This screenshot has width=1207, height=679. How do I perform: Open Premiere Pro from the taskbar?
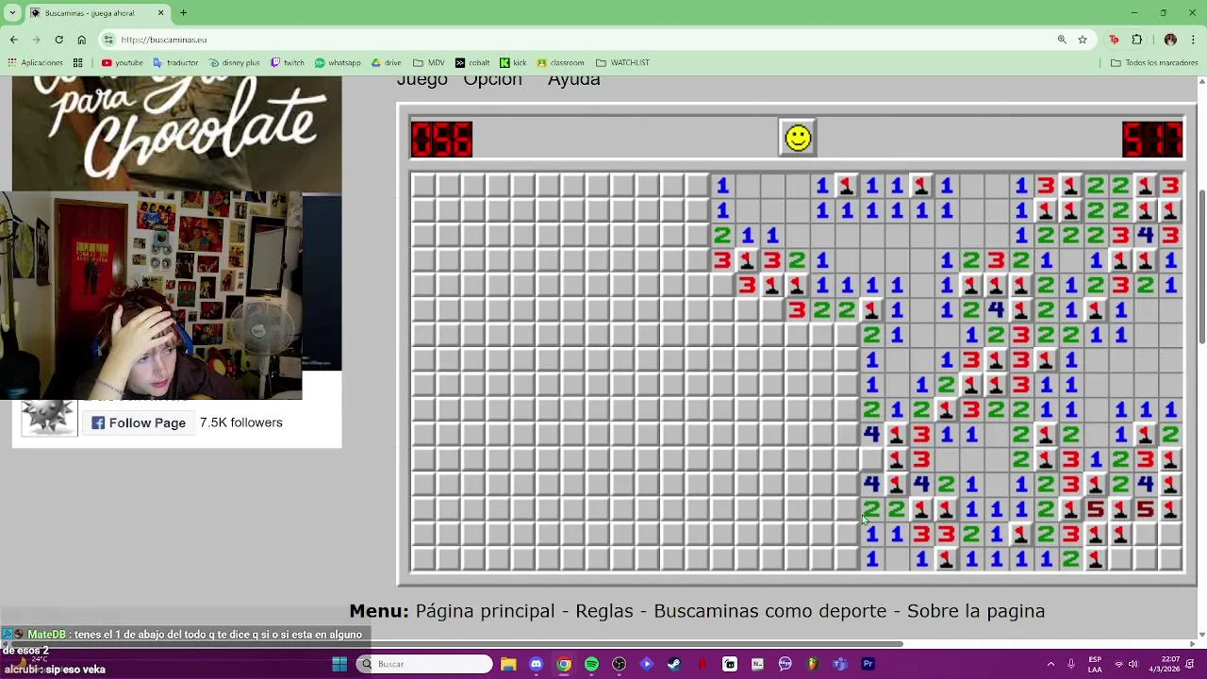point(868,664)
